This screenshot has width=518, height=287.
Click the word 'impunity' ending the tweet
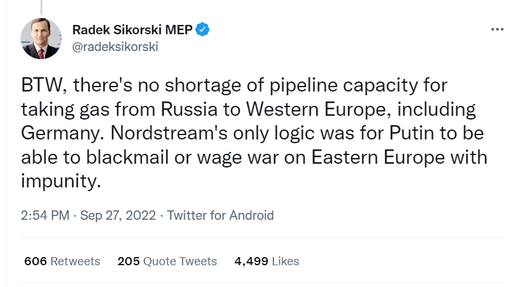coord(59,181)
